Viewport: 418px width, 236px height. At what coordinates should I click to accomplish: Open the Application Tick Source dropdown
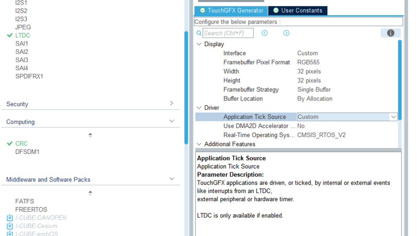point(393,117)
